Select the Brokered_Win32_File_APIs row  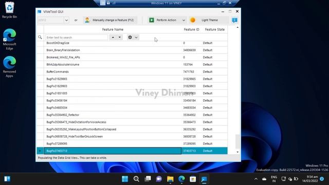(132, 57)
